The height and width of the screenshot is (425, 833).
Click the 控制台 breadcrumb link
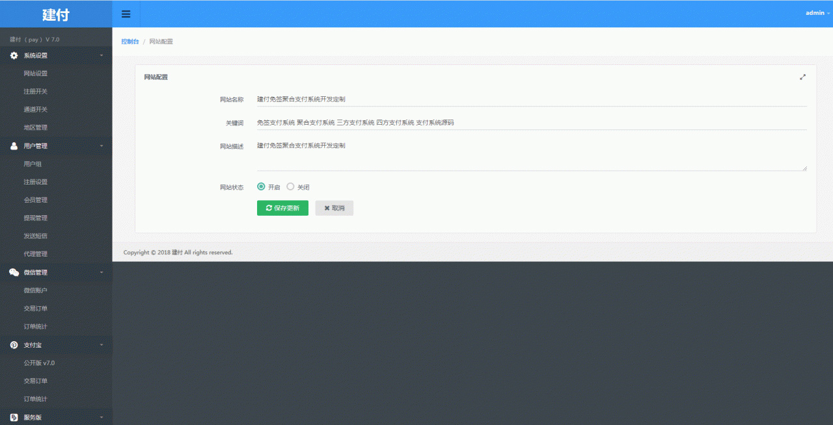point(130,42)
